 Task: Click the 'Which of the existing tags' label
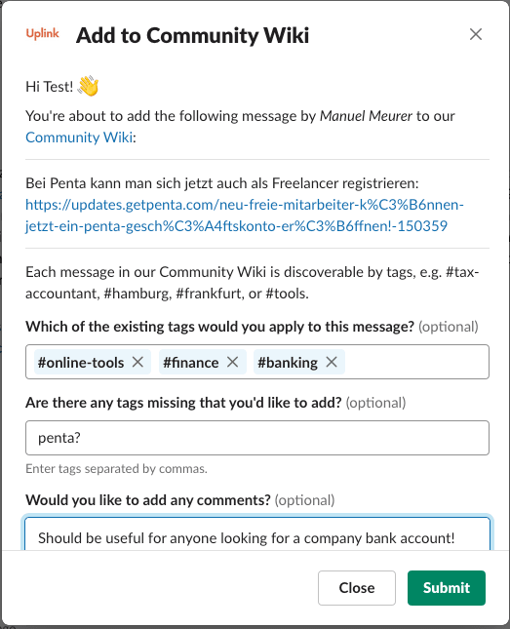[x=219, y=327]
